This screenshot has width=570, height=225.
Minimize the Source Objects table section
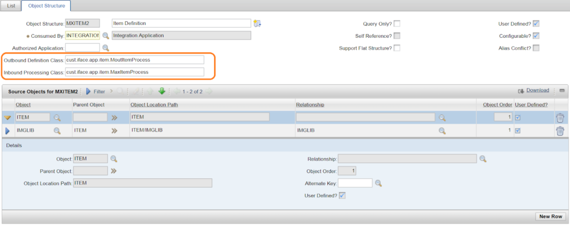(562, 91)
